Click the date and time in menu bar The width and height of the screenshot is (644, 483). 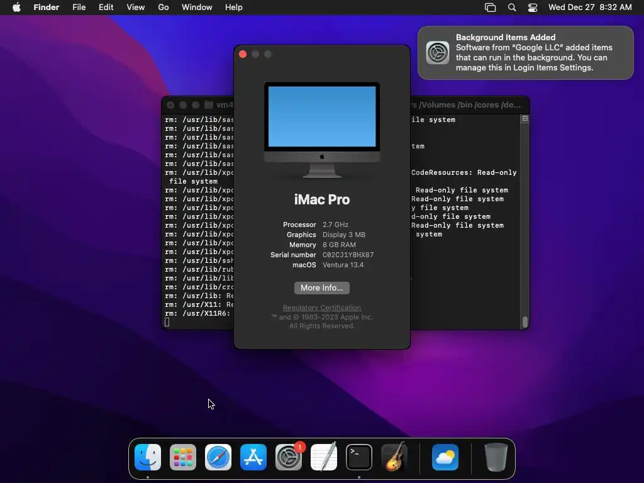pos(590,8)
